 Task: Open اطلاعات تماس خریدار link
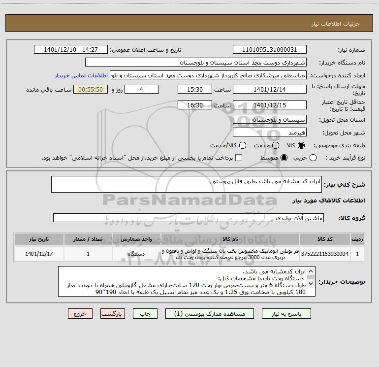(81, 75)
